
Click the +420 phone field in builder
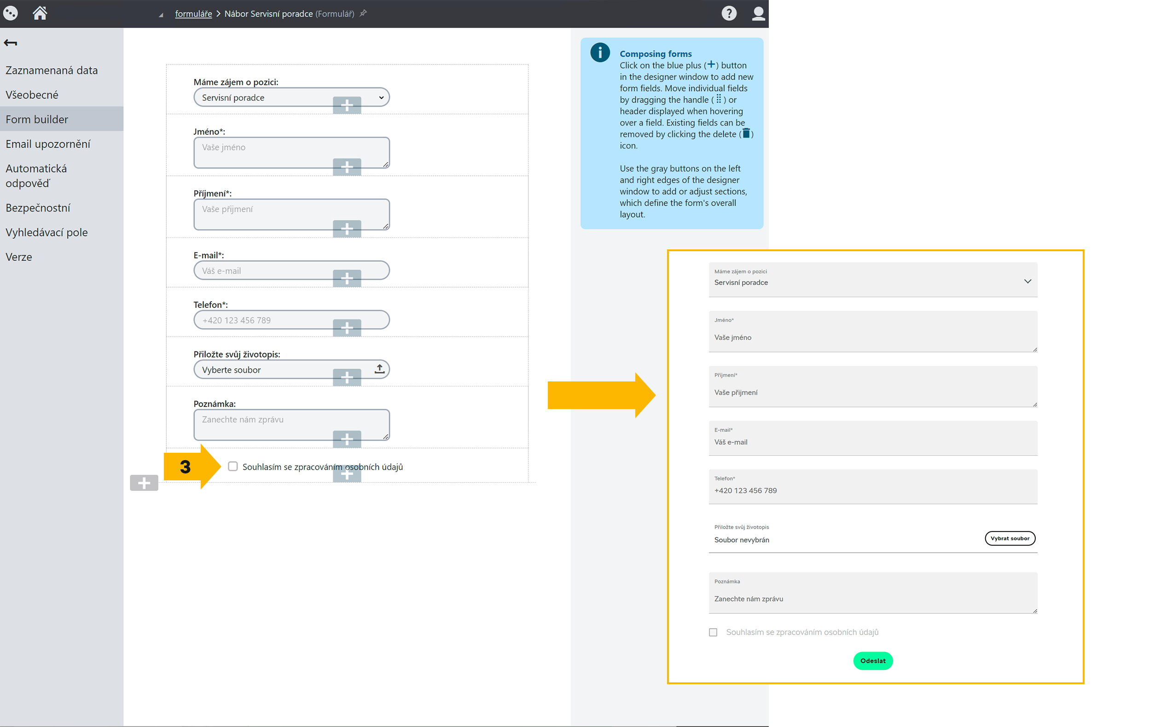(291, 320)
